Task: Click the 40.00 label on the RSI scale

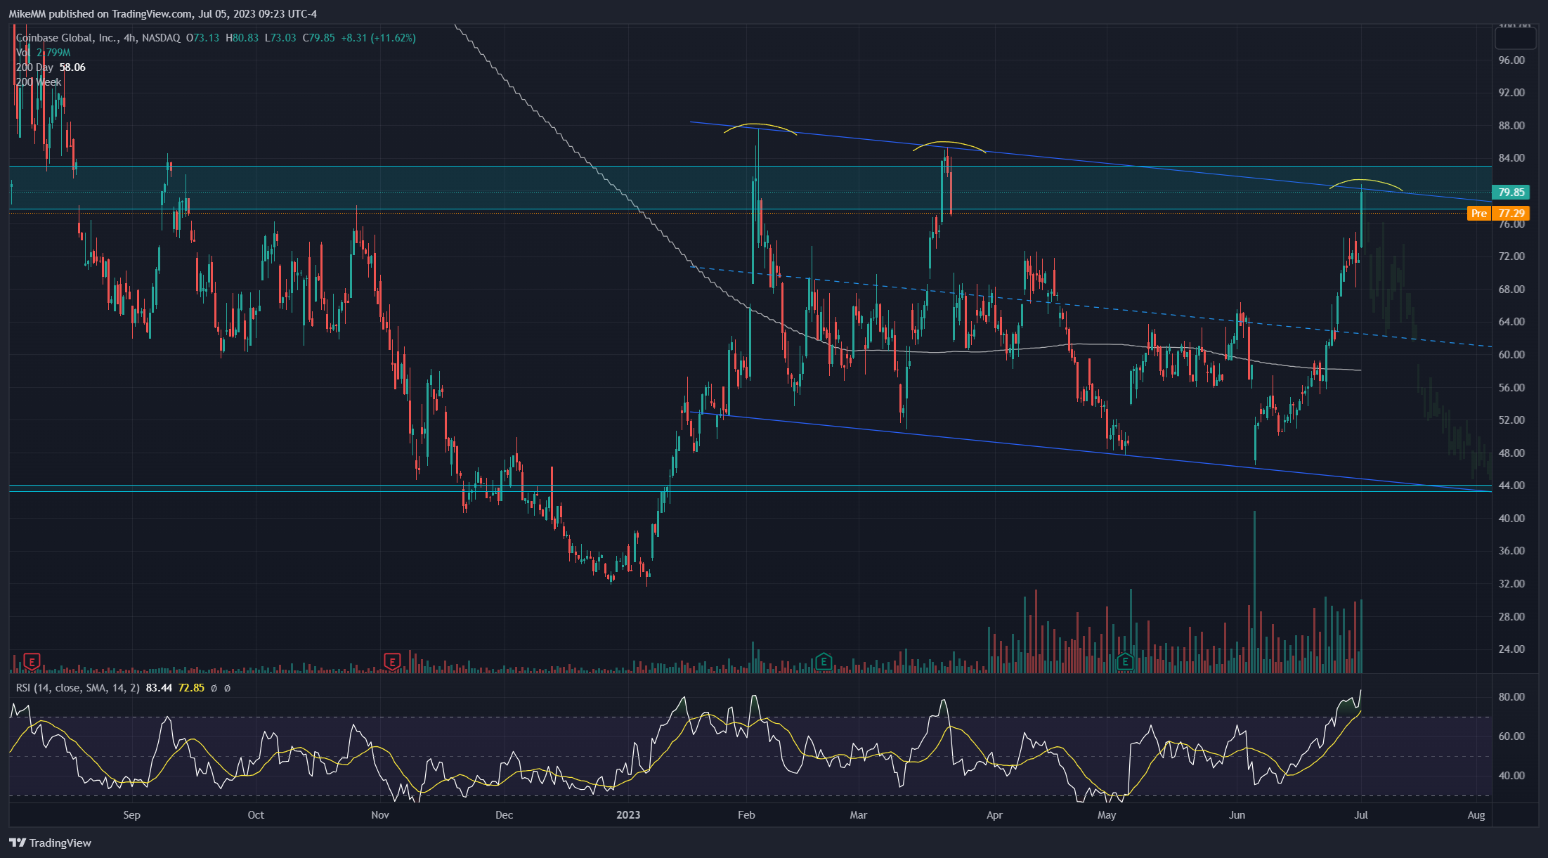Action: (x=1511, y=776)
